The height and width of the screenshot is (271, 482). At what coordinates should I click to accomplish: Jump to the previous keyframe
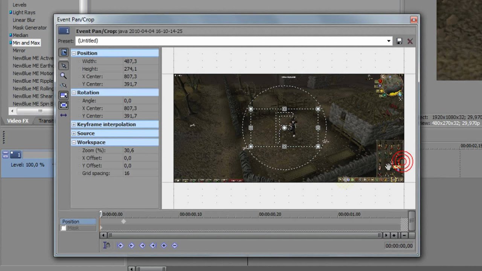pyautogui.click(x=131, y=245)
